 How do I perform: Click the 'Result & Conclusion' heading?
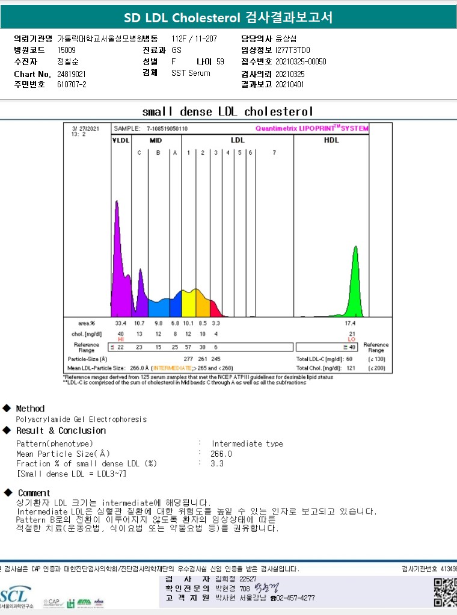click(x=61, y=431)
